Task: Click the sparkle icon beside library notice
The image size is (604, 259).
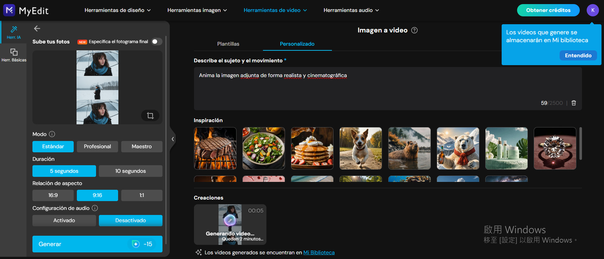Action: tap(199, 252)
